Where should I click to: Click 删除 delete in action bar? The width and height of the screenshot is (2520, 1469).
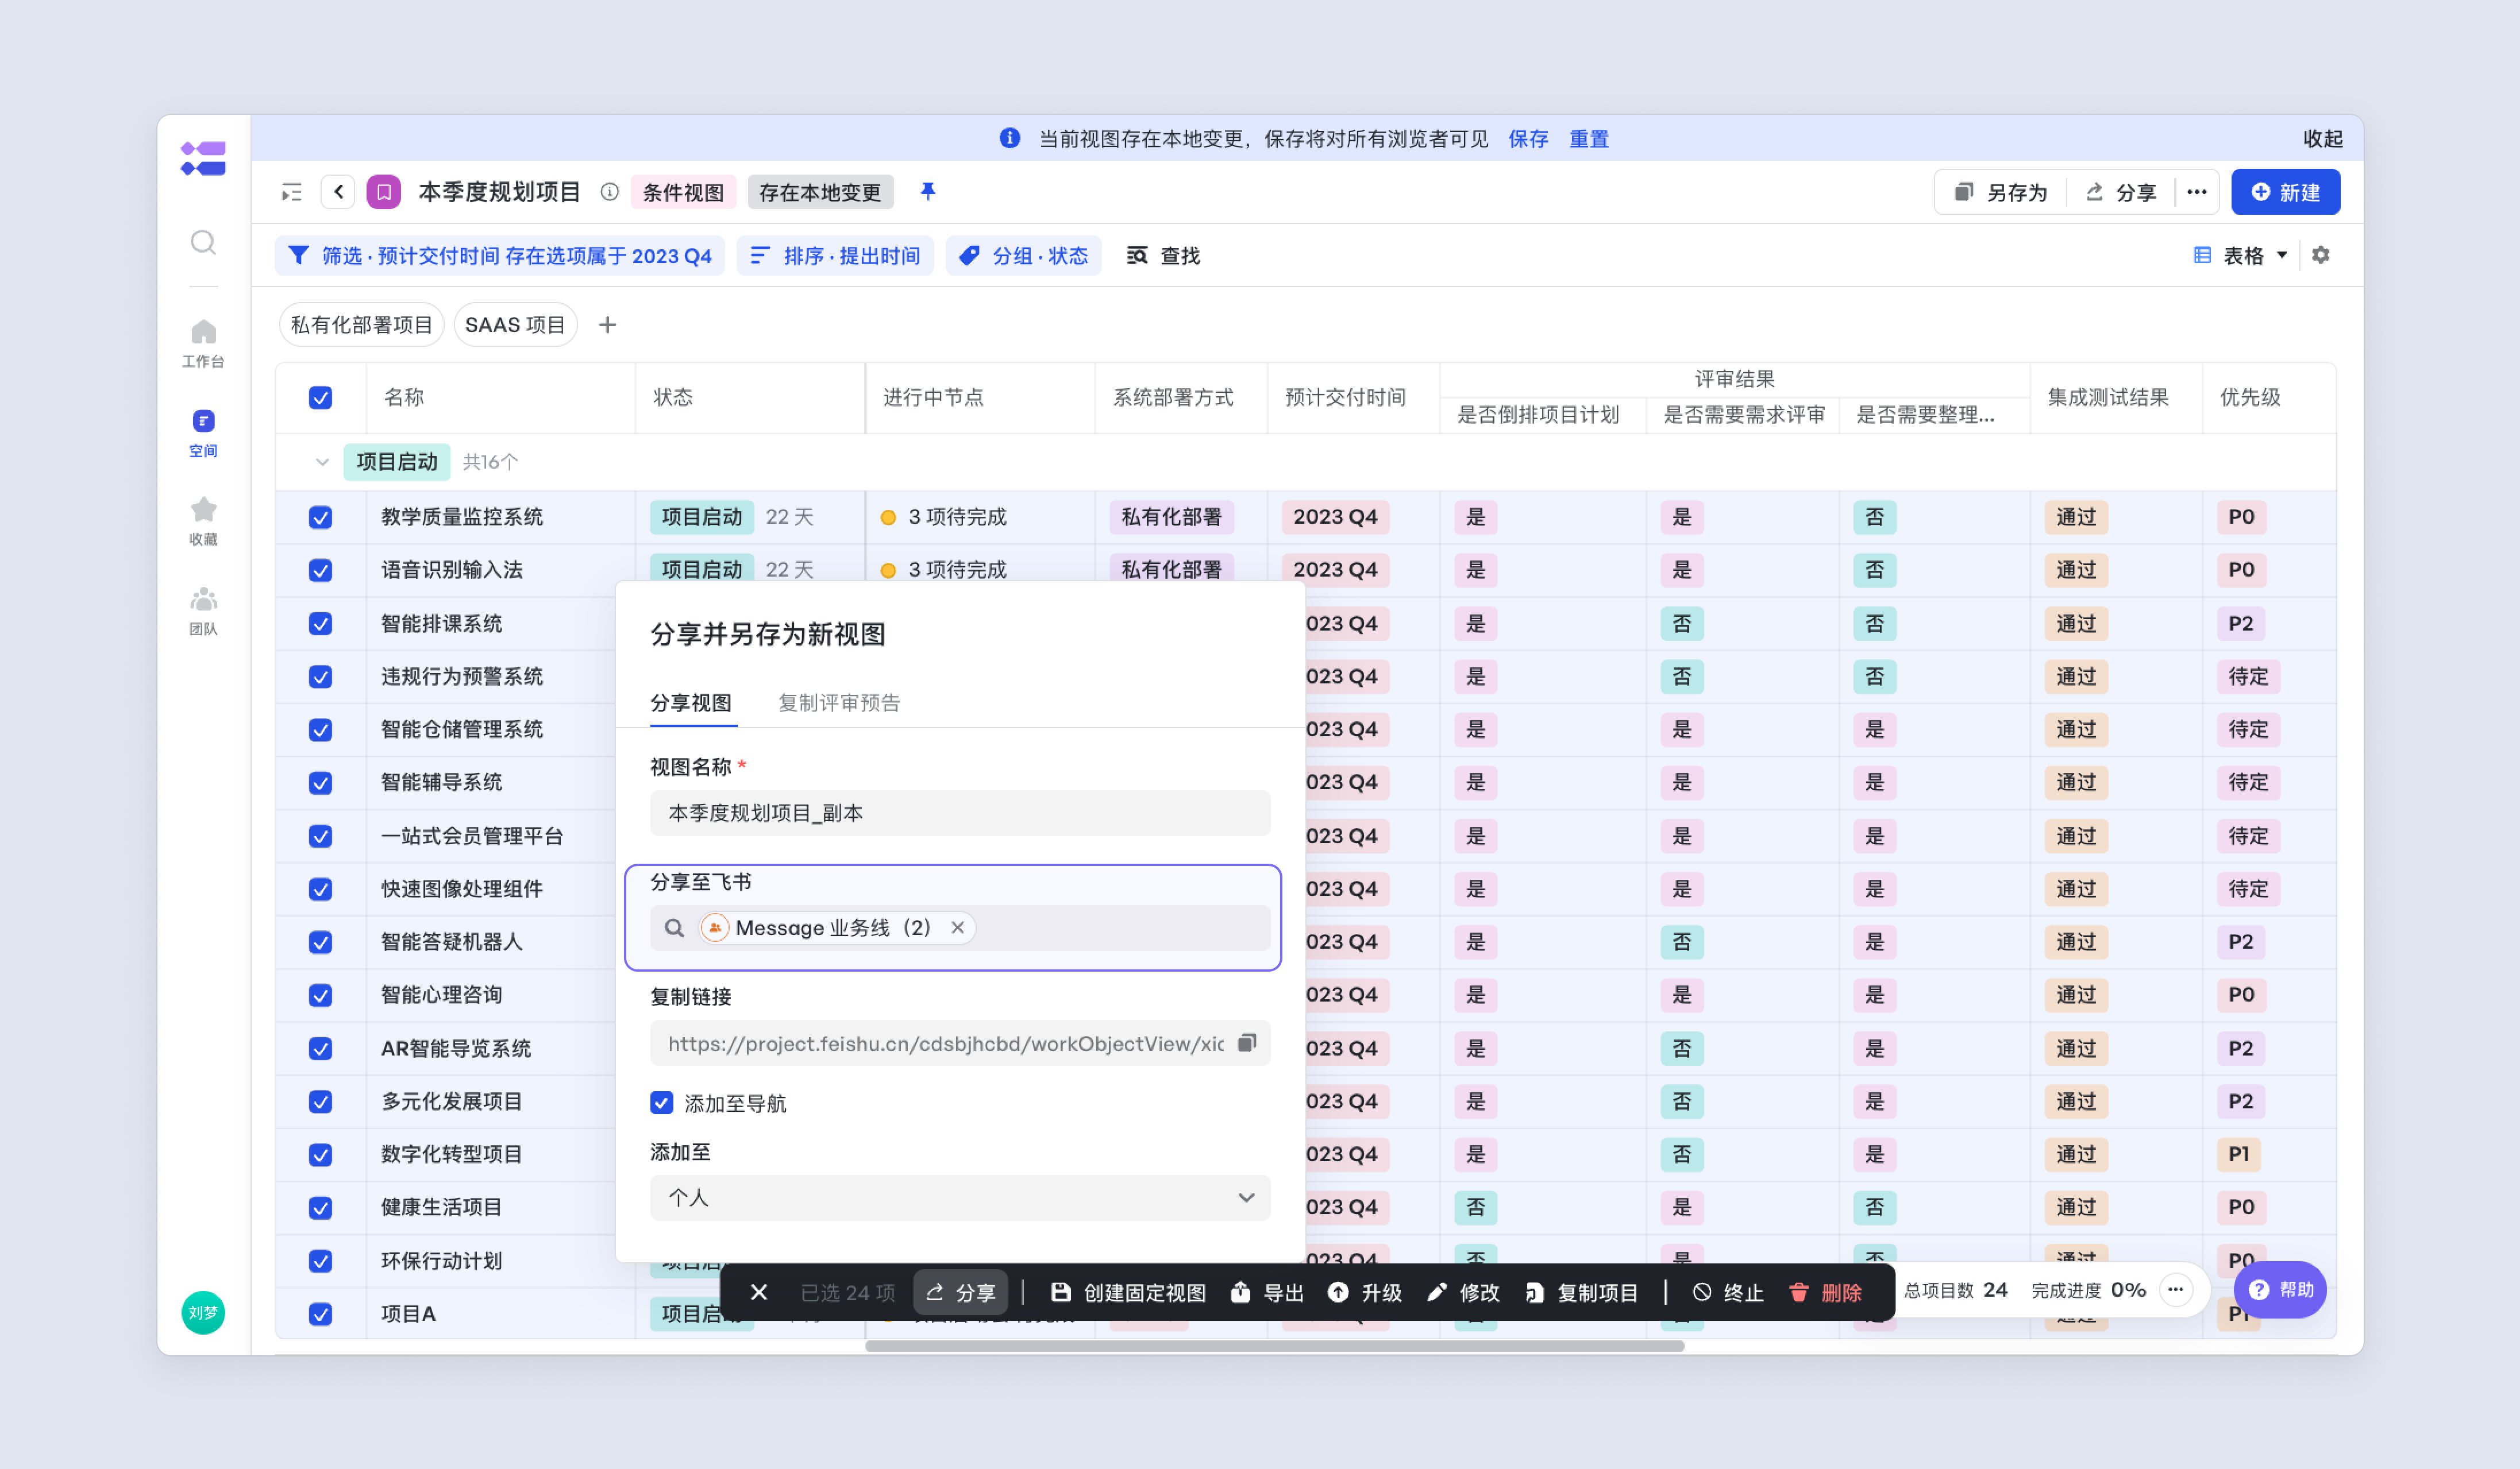1825,1292
